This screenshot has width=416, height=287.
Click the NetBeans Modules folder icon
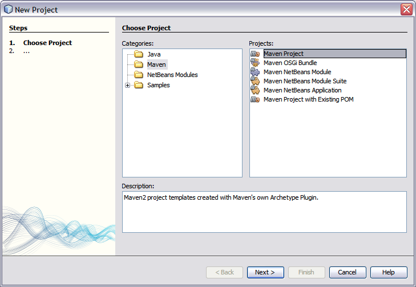[x=139, y=75]
